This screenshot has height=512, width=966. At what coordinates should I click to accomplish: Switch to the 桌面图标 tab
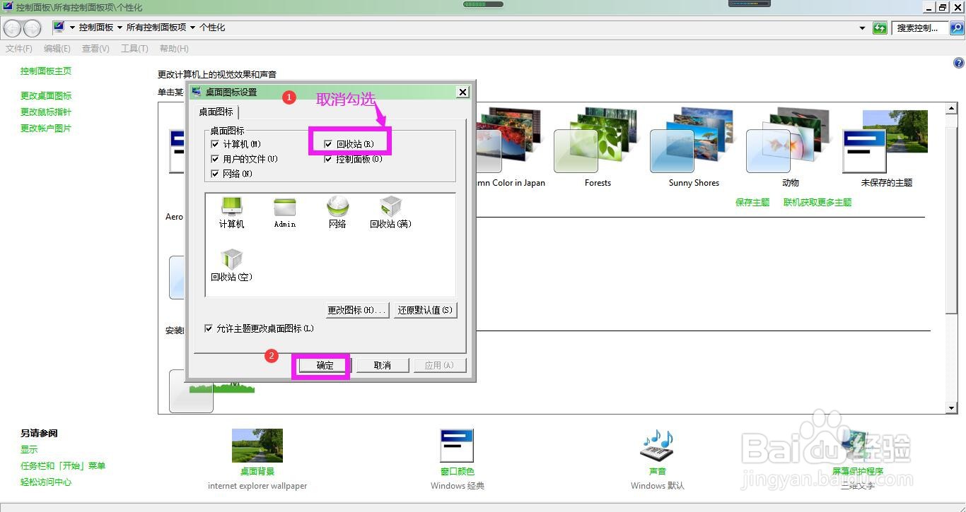(216, 112)
